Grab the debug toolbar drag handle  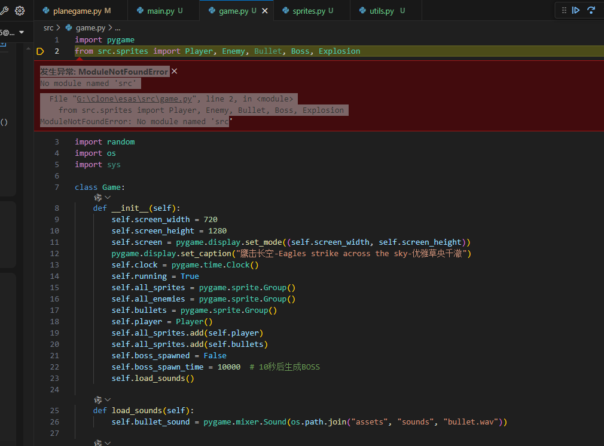coord(563,10)
